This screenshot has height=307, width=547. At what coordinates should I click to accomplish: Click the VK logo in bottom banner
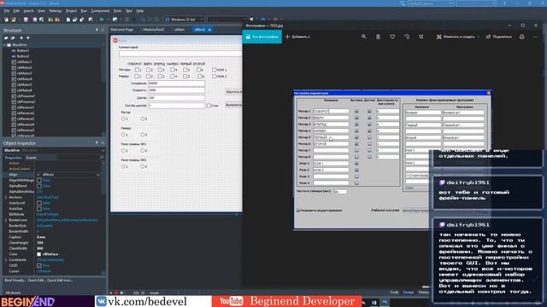click(x=101, y=301)
